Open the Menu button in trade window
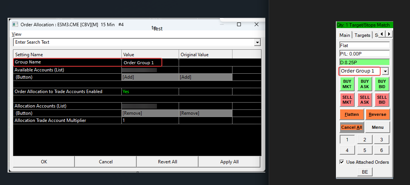 click(x=378, y=127)
